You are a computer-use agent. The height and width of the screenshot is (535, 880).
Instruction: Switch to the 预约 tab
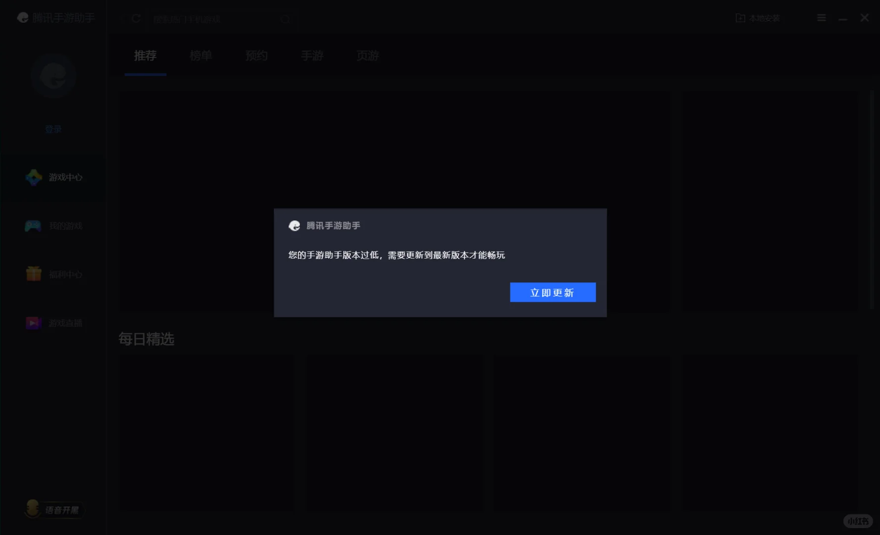[256, 56]
